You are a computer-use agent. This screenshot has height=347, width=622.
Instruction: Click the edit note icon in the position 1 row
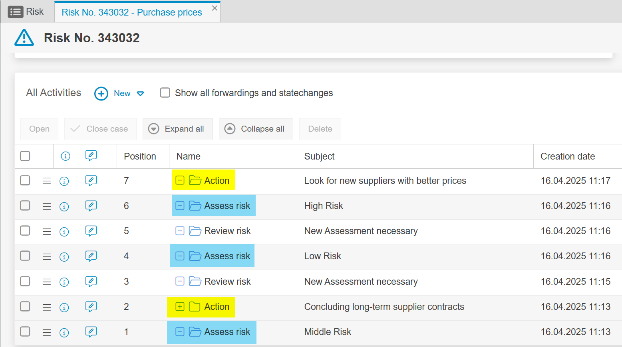91,332
